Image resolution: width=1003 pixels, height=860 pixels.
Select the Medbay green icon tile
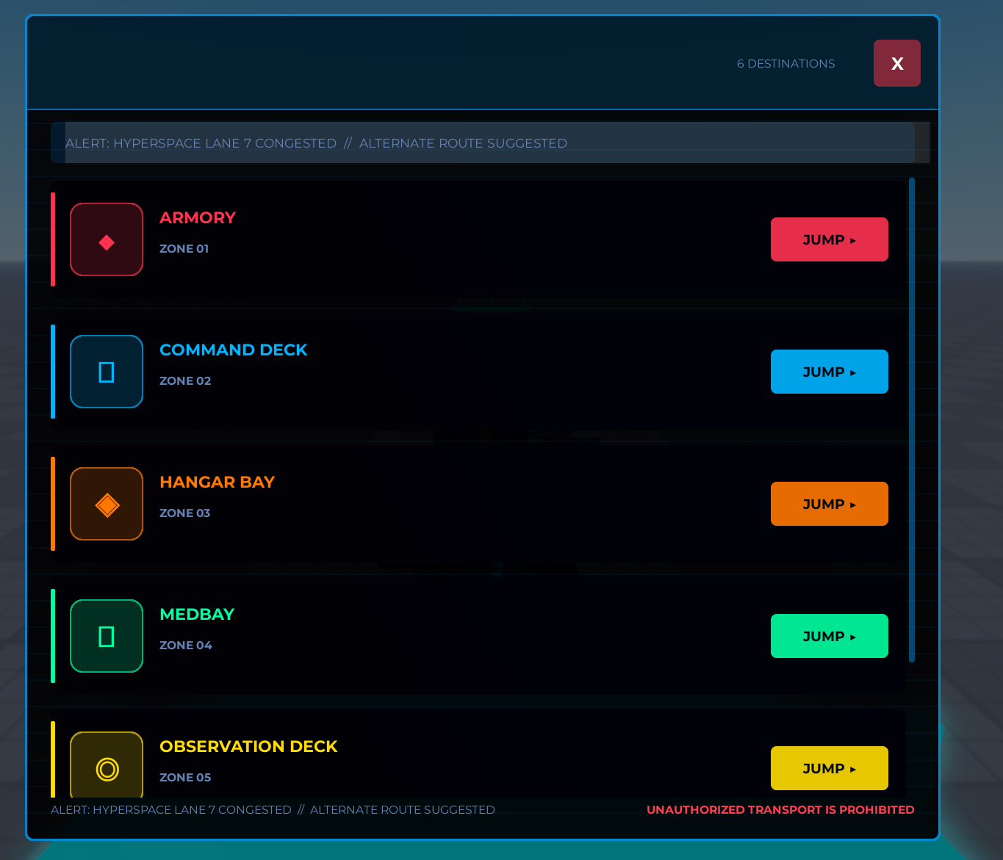coord(107,636)
